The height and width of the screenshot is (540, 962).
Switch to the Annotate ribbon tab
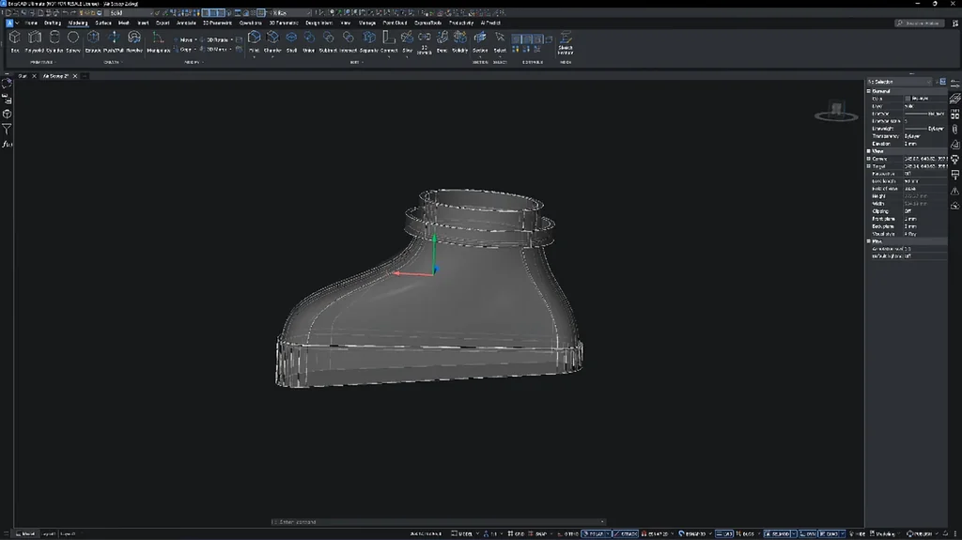(186, 23)
